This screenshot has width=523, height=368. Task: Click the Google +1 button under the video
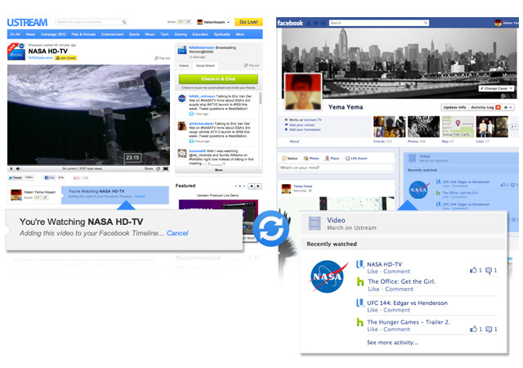pos(77,177)
